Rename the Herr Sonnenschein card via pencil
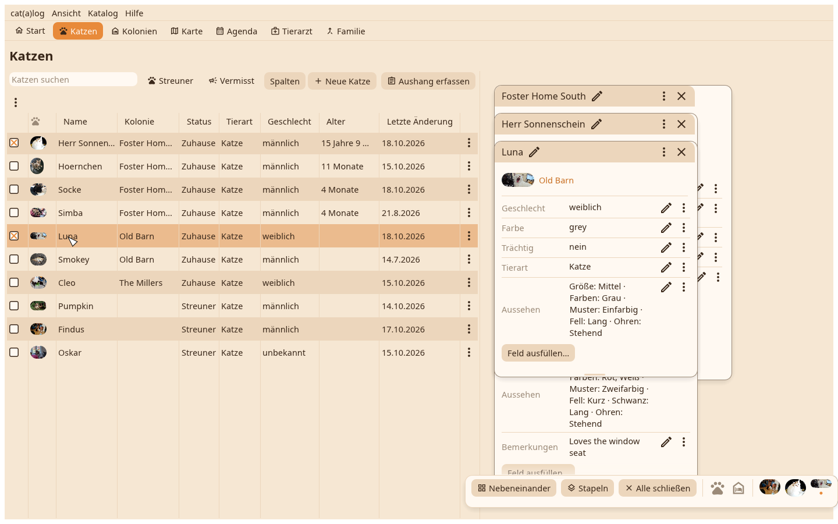 click(x=596, y=124)
